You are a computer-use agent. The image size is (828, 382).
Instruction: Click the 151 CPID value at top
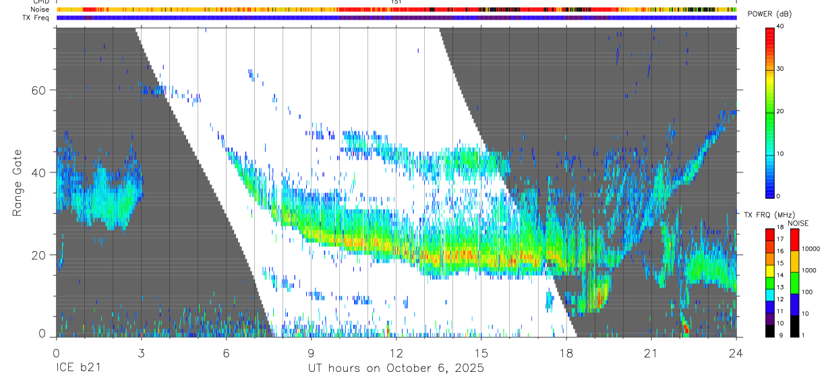click(396, 2)
